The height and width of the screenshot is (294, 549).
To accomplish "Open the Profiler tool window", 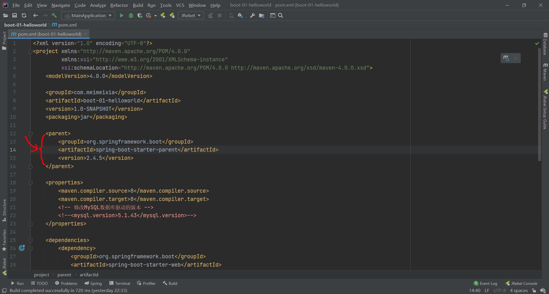I will tap(146, 283).
